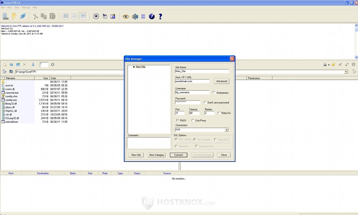Screen dimensions: 358x215
Task: Toggle Don't save password checkbox
Action: 205,102
